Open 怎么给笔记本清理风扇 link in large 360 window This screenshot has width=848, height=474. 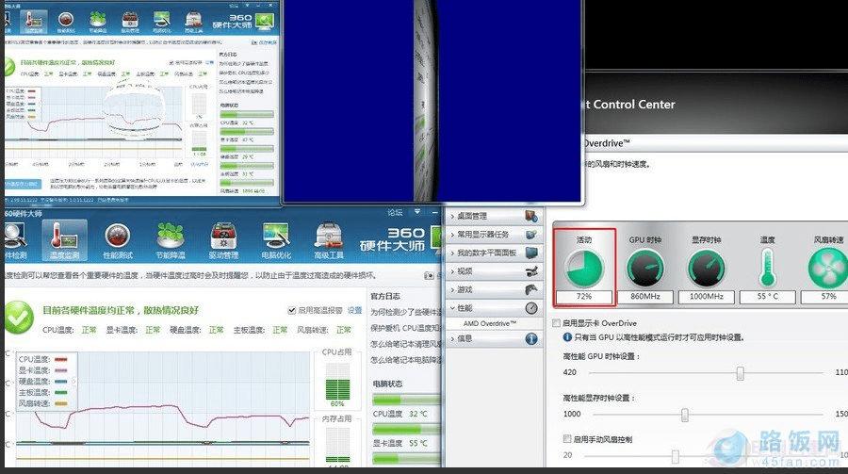point(405,344)
